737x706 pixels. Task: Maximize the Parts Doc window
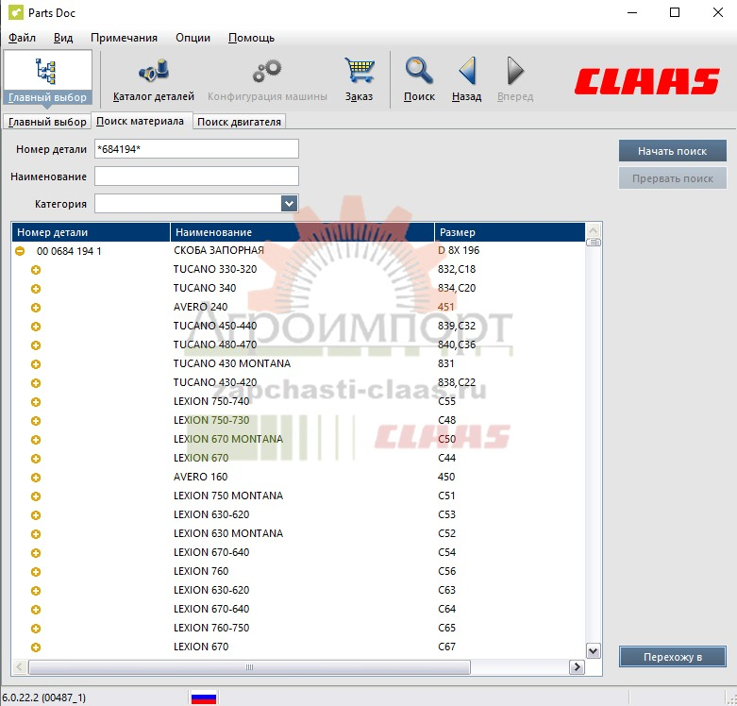click(x=675, y=12)
